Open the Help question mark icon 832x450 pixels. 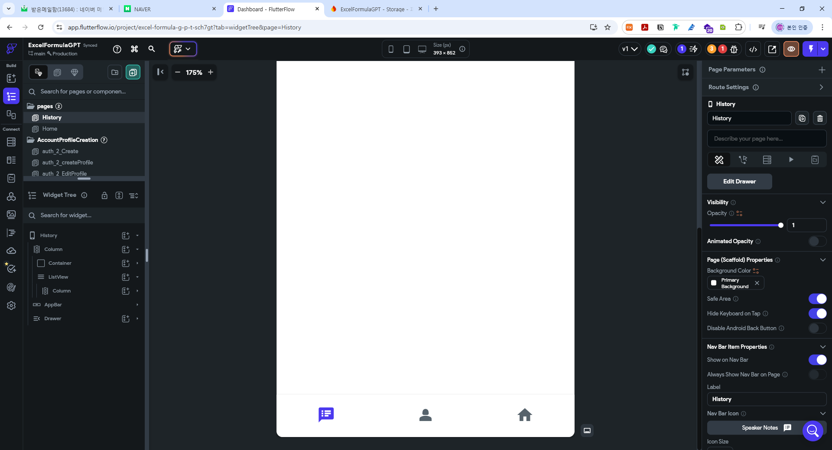(x=117, y=49)
